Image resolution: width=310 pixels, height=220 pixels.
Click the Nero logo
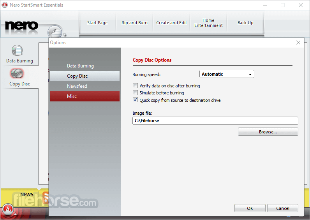(22, 26)
